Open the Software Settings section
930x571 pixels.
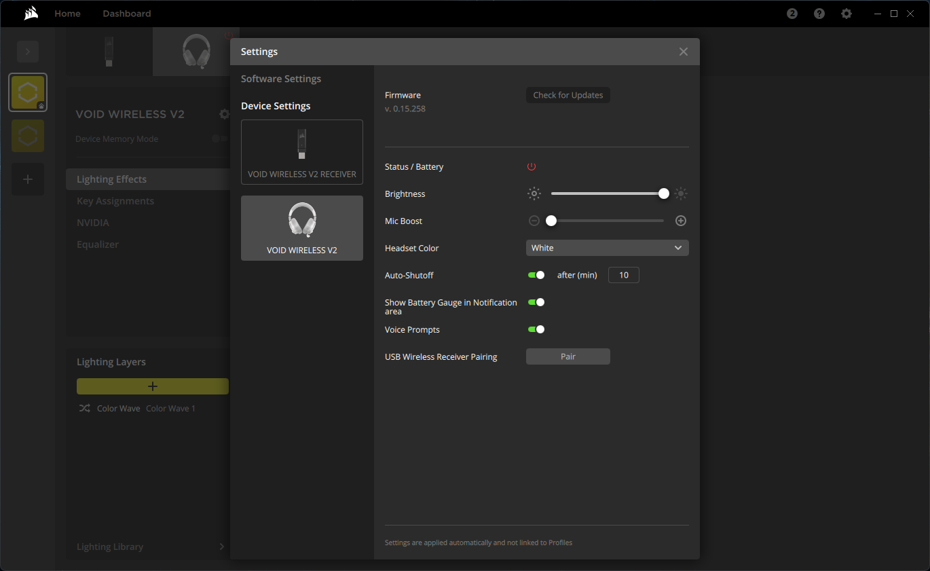coord(281,79)
